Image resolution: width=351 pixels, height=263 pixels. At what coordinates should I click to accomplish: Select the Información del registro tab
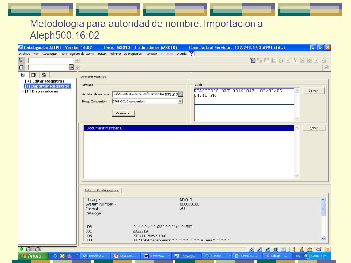102,190
